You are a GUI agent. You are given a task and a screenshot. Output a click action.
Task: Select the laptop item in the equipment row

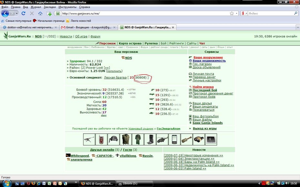coord(211,139)
